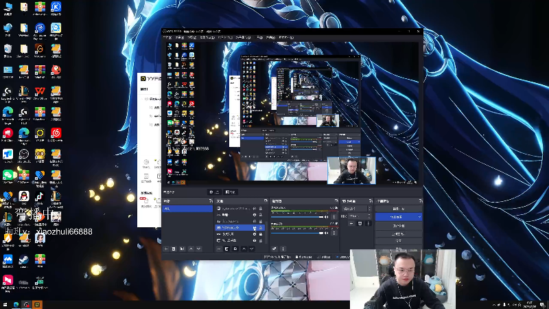The height and width of the screenshot is (309, 549).
Task: Move the selected scene up
Action: [x=191, y=249]
